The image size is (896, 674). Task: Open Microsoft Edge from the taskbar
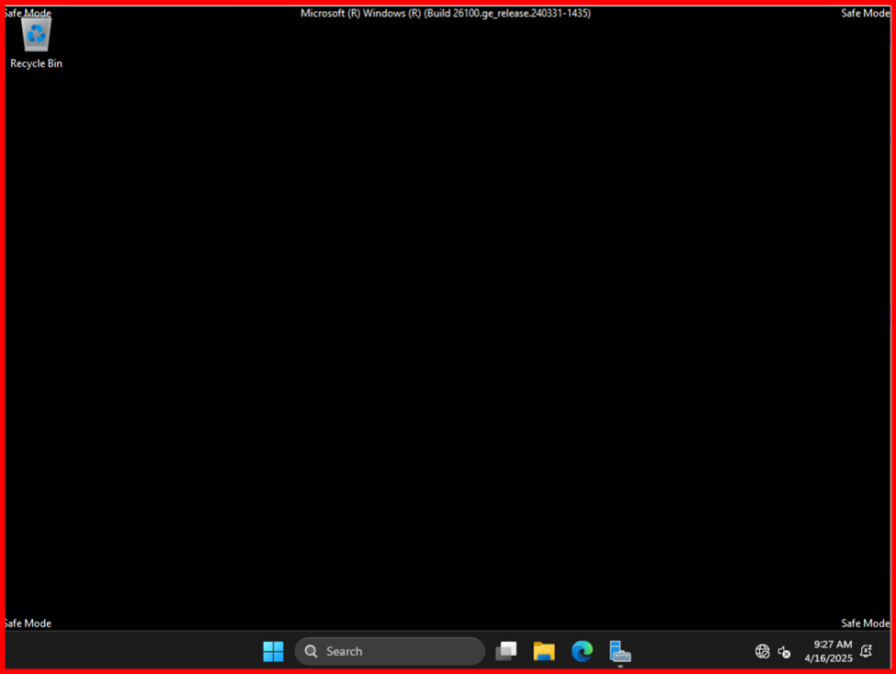tap(582, 651)
